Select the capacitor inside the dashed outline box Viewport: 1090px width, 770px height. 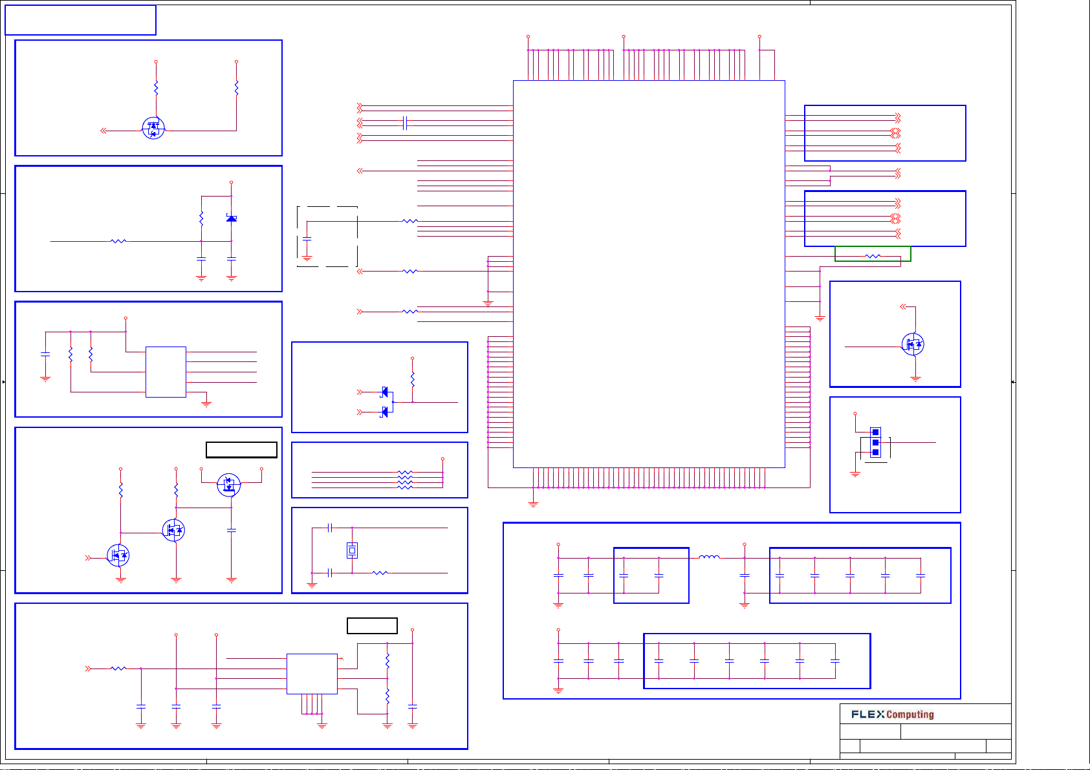coord(307,239)
